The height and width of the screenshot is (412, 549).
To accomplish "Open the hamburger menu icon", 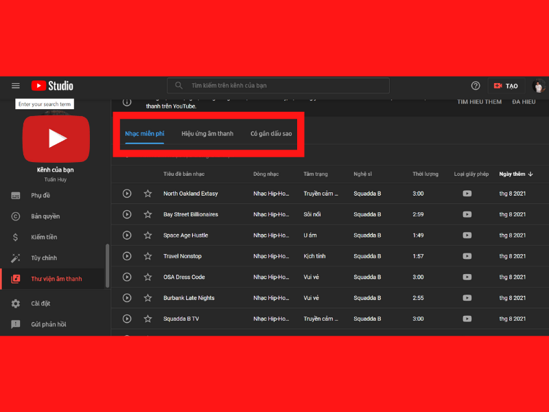I will coord(15,85).
